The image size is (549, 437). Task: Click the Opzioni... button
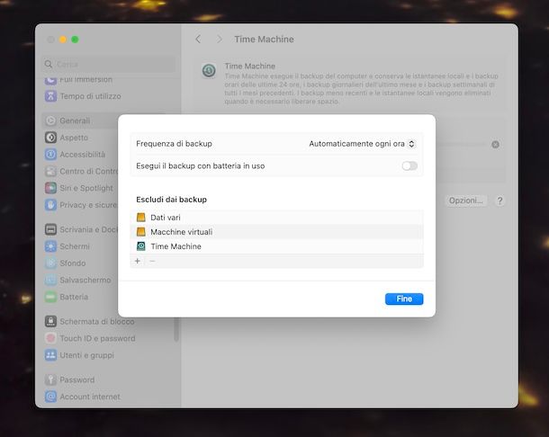pyautogui.click(x=465, y=201)
